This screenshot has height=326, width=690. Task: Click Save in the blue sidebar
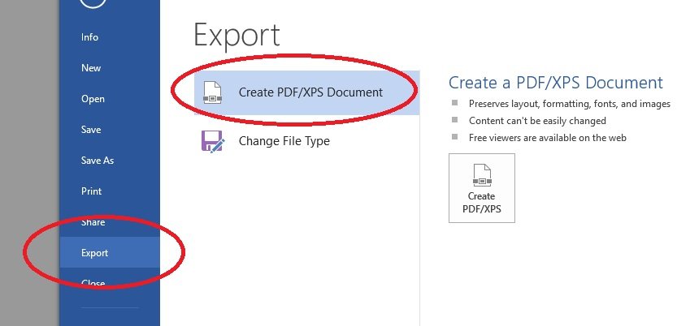[91, 130]
